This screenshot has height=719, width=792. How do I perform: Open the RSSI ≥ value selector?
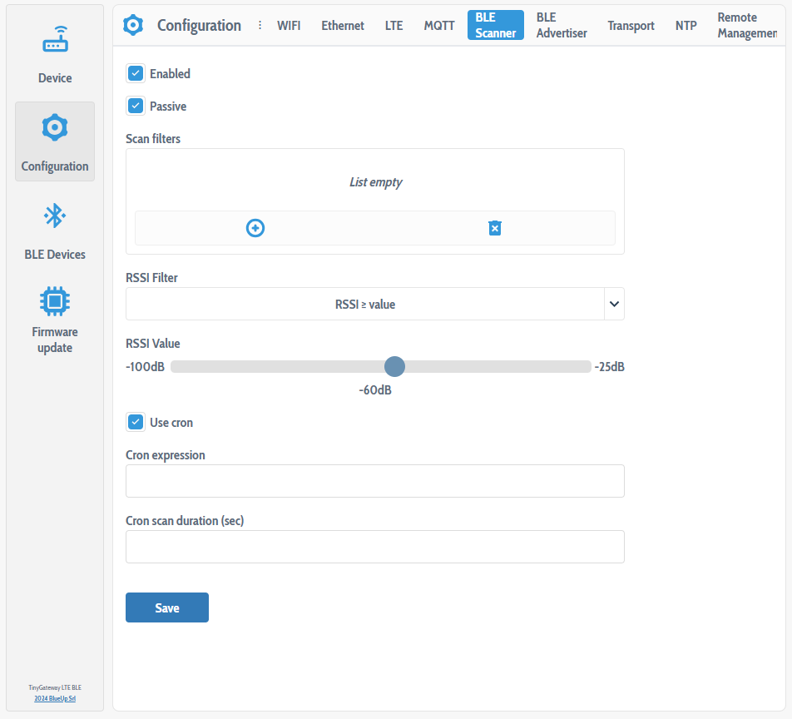click(x=364, y=305)
